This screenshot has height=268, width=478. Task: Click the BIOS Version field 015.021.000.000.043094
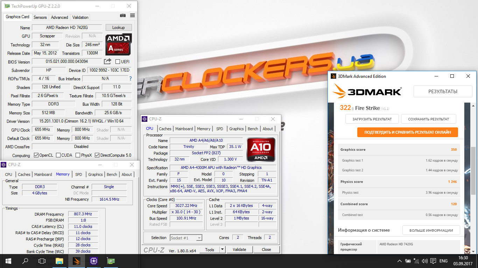[x=67, y=62]
